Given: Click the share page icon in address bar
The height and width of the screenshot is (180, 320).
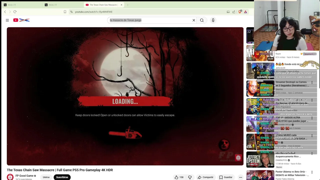Looking at the screenshot, I should coord(234,12).
